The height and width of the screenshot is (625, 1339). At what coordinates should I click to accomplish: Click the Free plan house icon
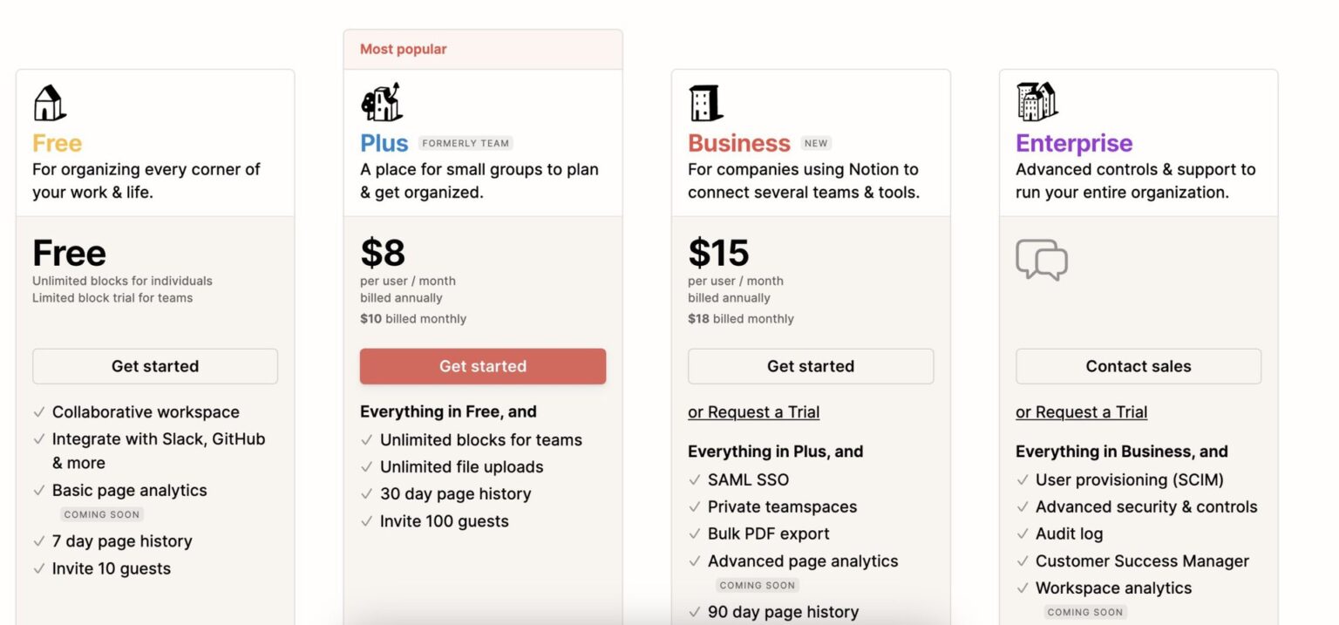tap(49, 103)
